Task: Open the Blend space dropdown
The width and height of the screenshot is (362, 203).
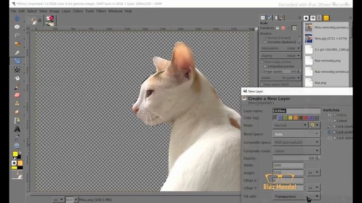Action: (x=296, y=134)
